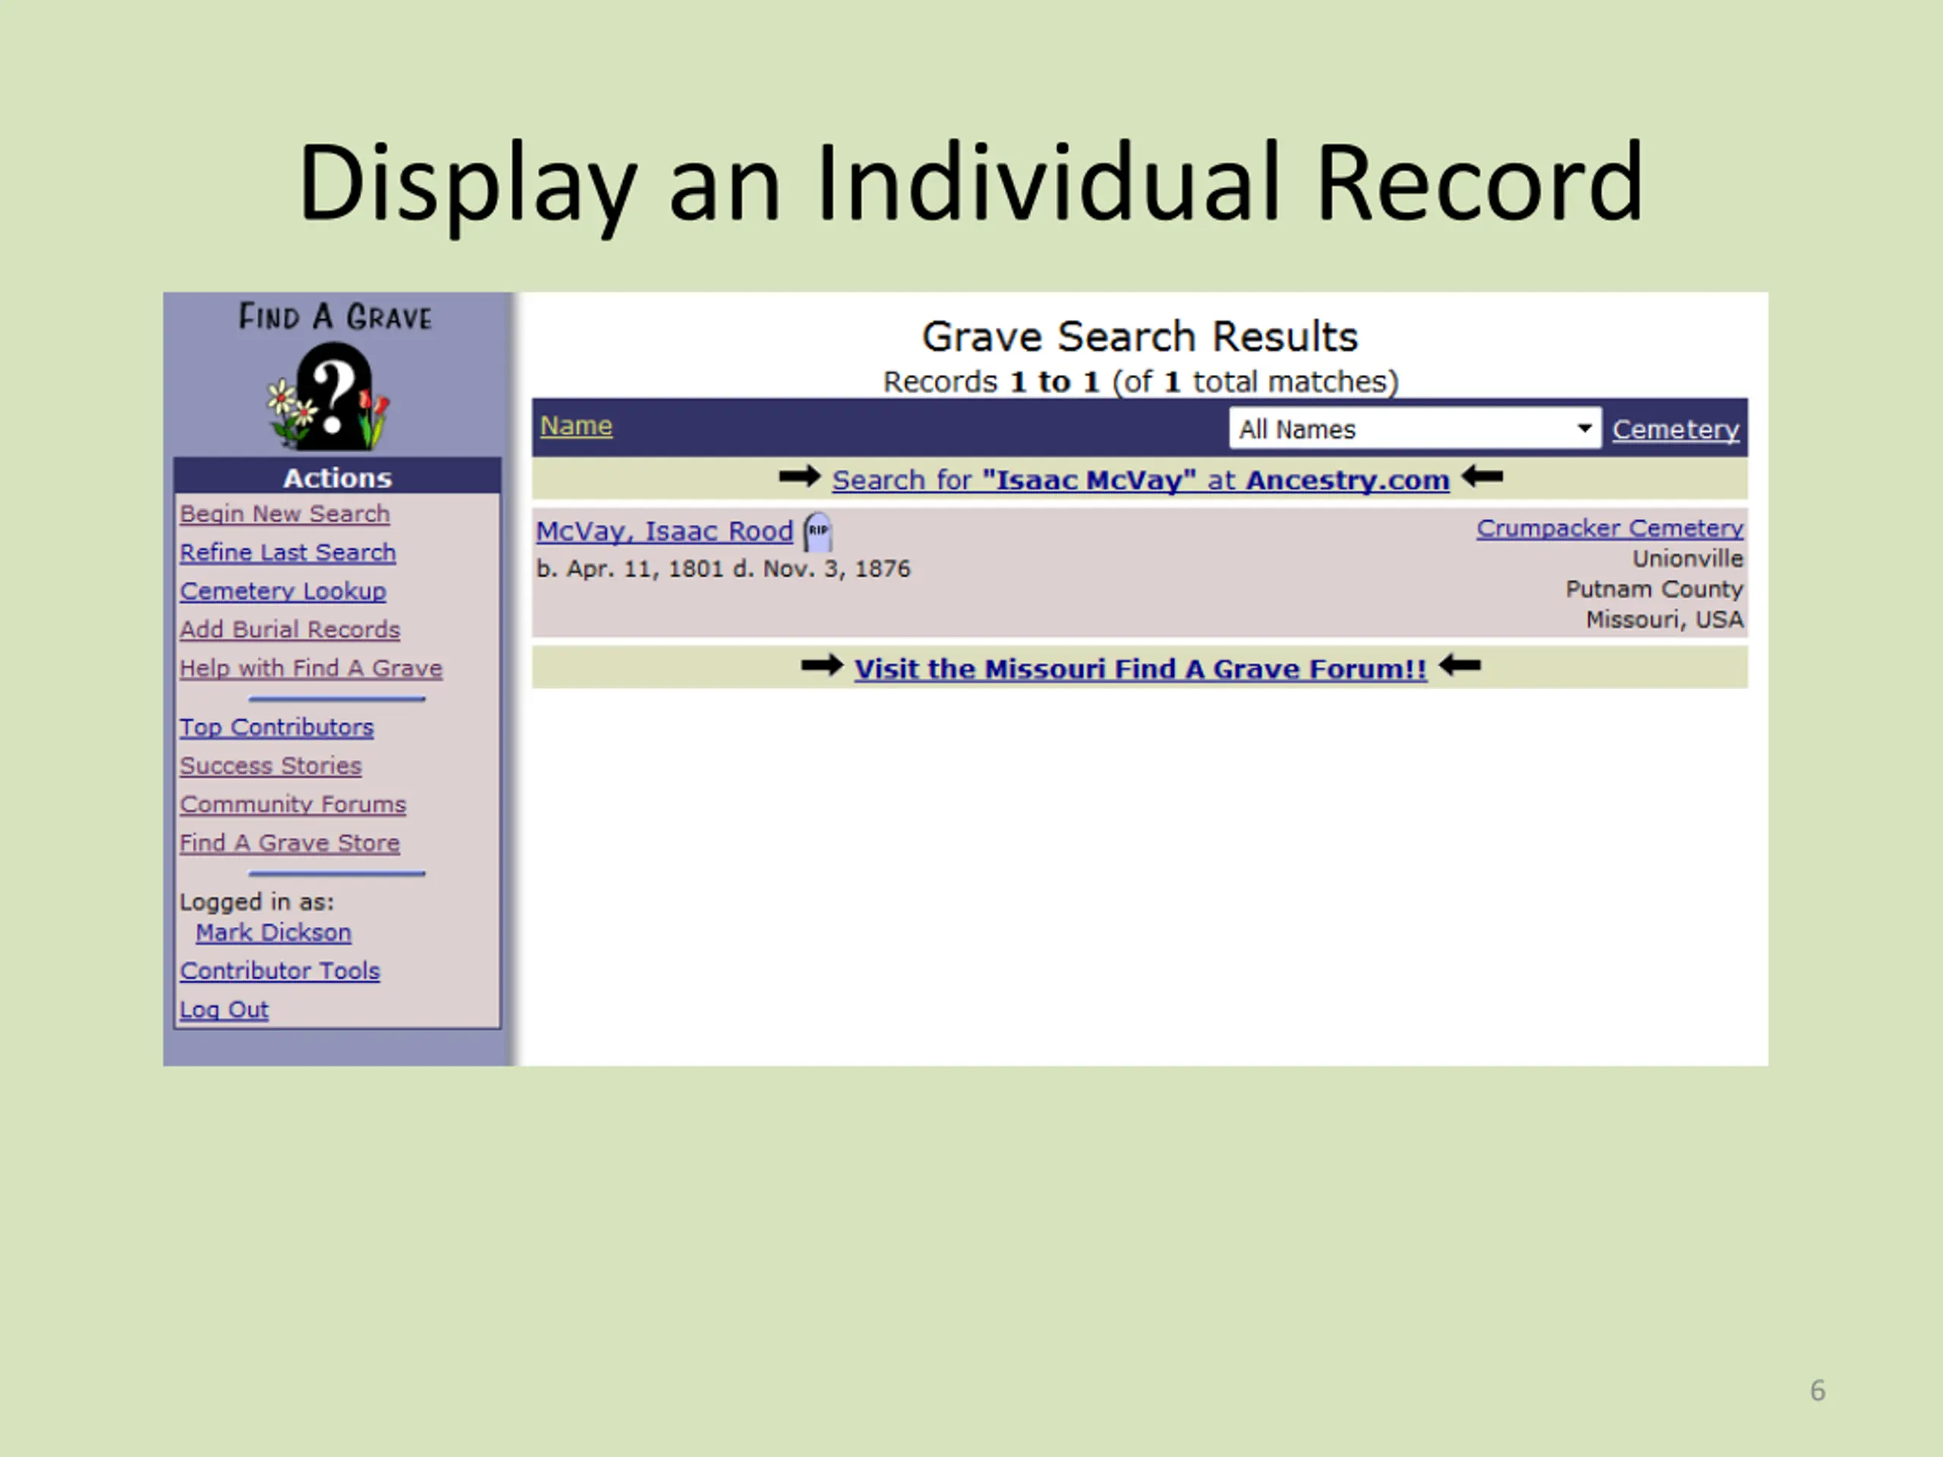The height and width of the screenshot is (1457, 1943).
Task: Click the Putnam County location text
Action: click(1654, 588)
